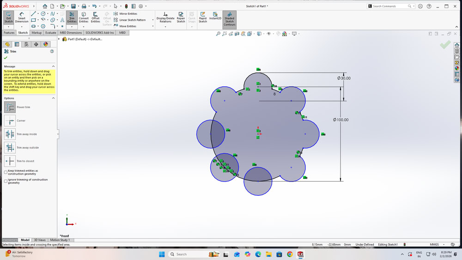Click the Rebuild traffic light icon
Viewport: 462px width, 260px height.
click(126, 6)
